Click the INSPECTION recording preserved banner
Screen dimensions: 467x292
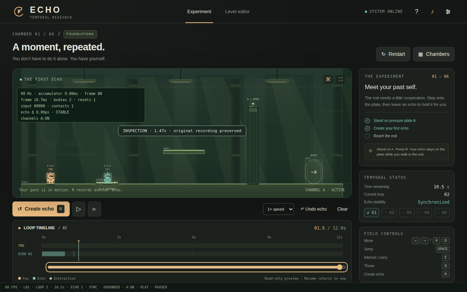click(182, 131)
